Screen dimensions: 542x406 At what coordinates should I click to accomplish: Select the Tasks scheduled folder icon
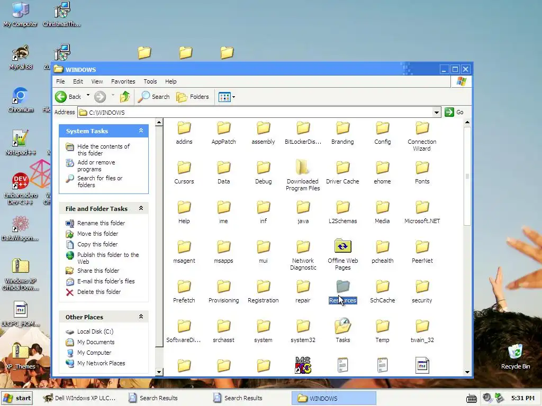tap(342, 326)
